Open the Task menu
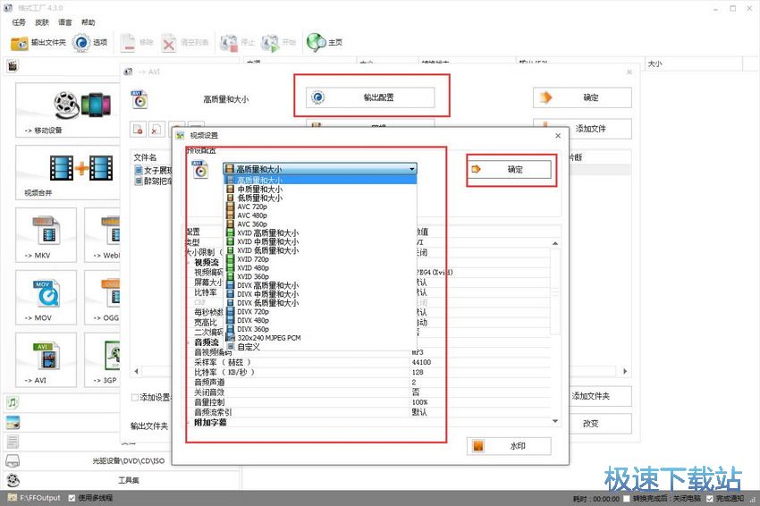The image size is (760, 506). (19, 22)
